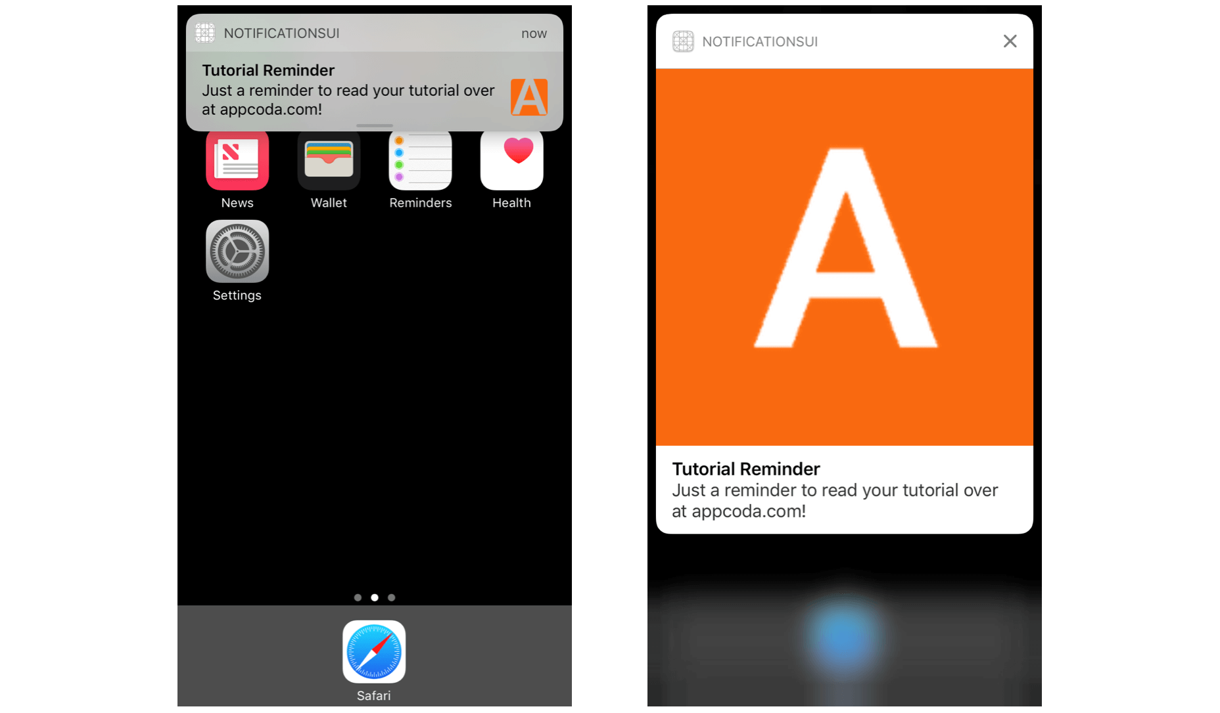Tap the NOTIFICATIONSUI title text
1220x713 pixels.
(x=282, y=32)
